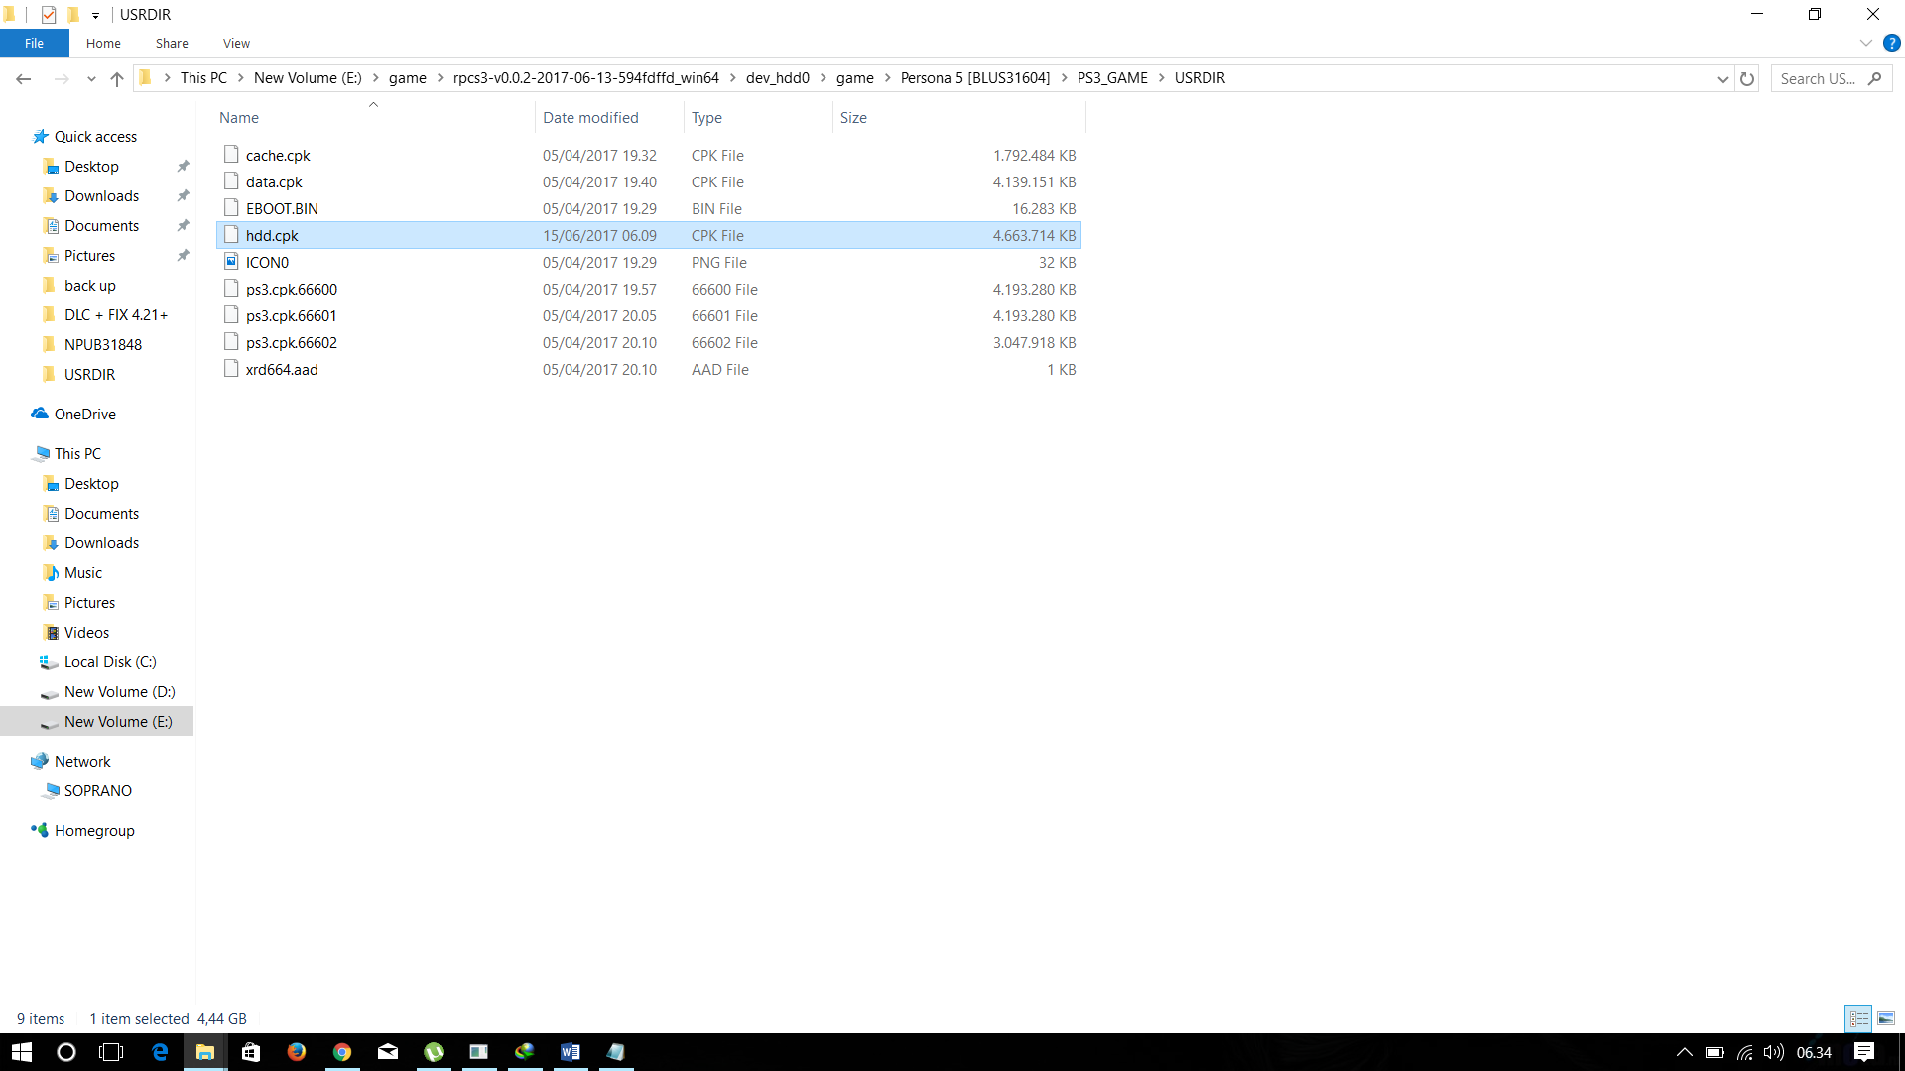This screenshot has width=1905, height=1071.
Task: Open Quick Access Toolbar customize dropdown
Action: [x=96, y=15]
